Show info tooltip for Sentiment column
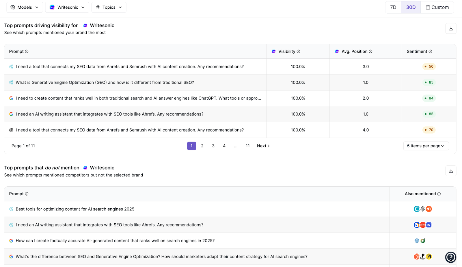 [430, 51]
